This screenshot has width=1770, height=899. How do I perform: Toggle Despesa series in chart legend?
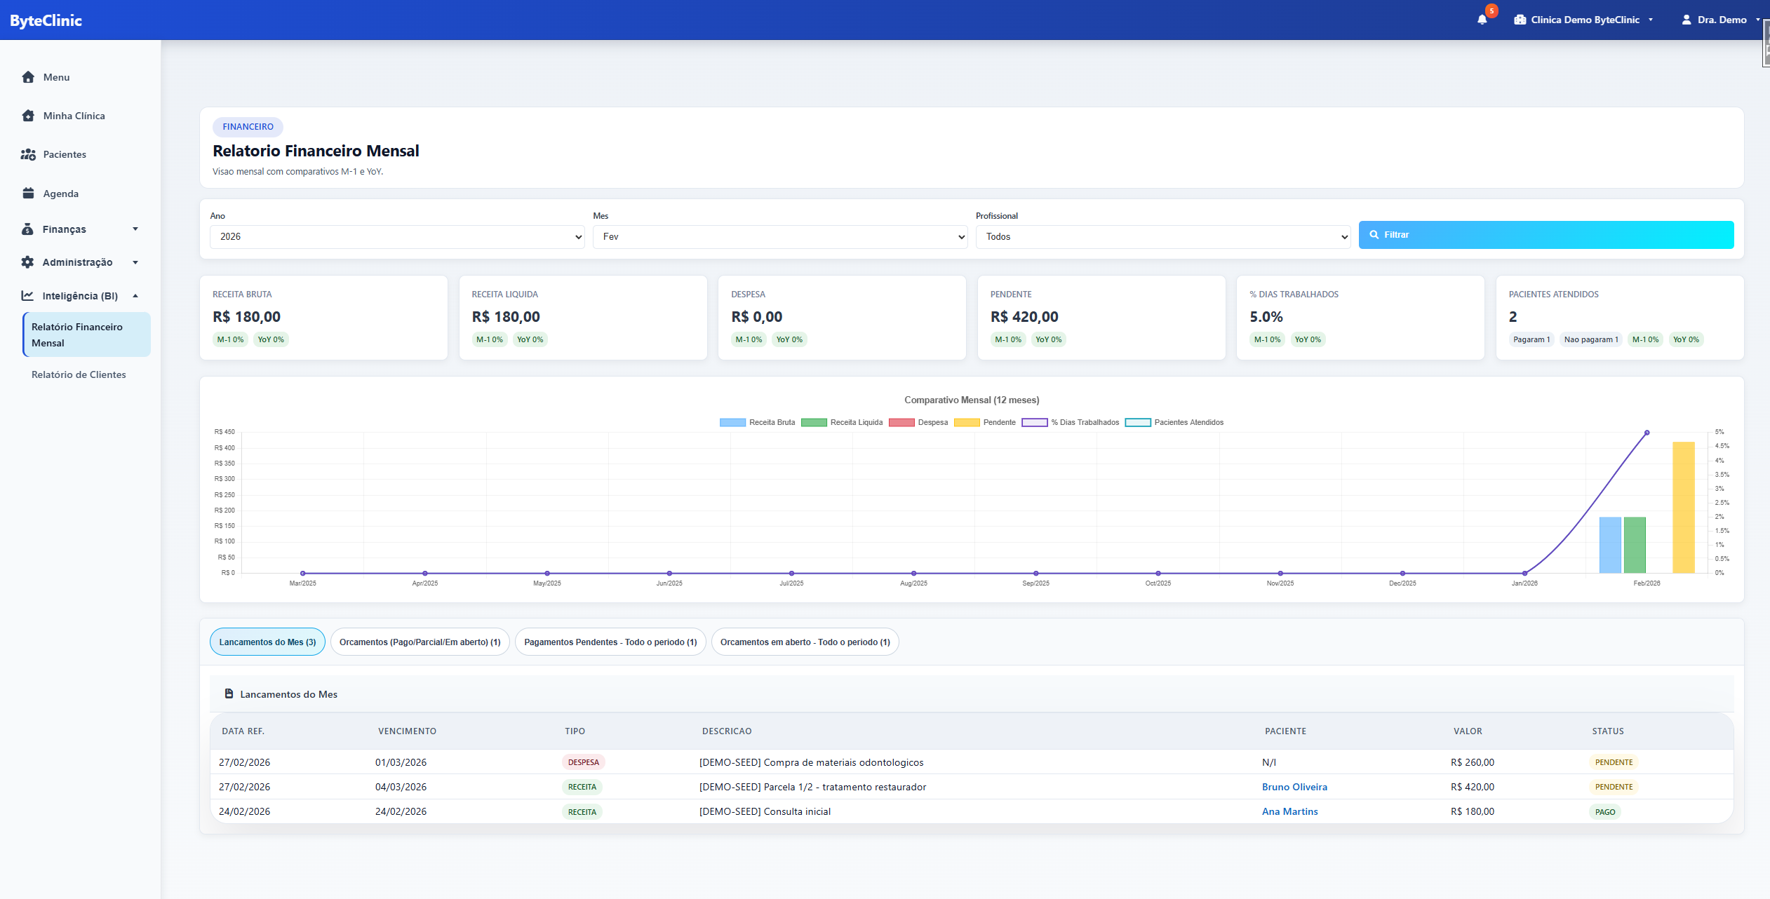[918, 422]
